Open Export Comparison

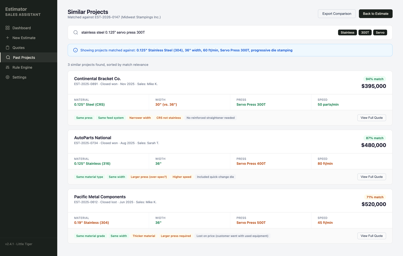(x=337, y=14)
